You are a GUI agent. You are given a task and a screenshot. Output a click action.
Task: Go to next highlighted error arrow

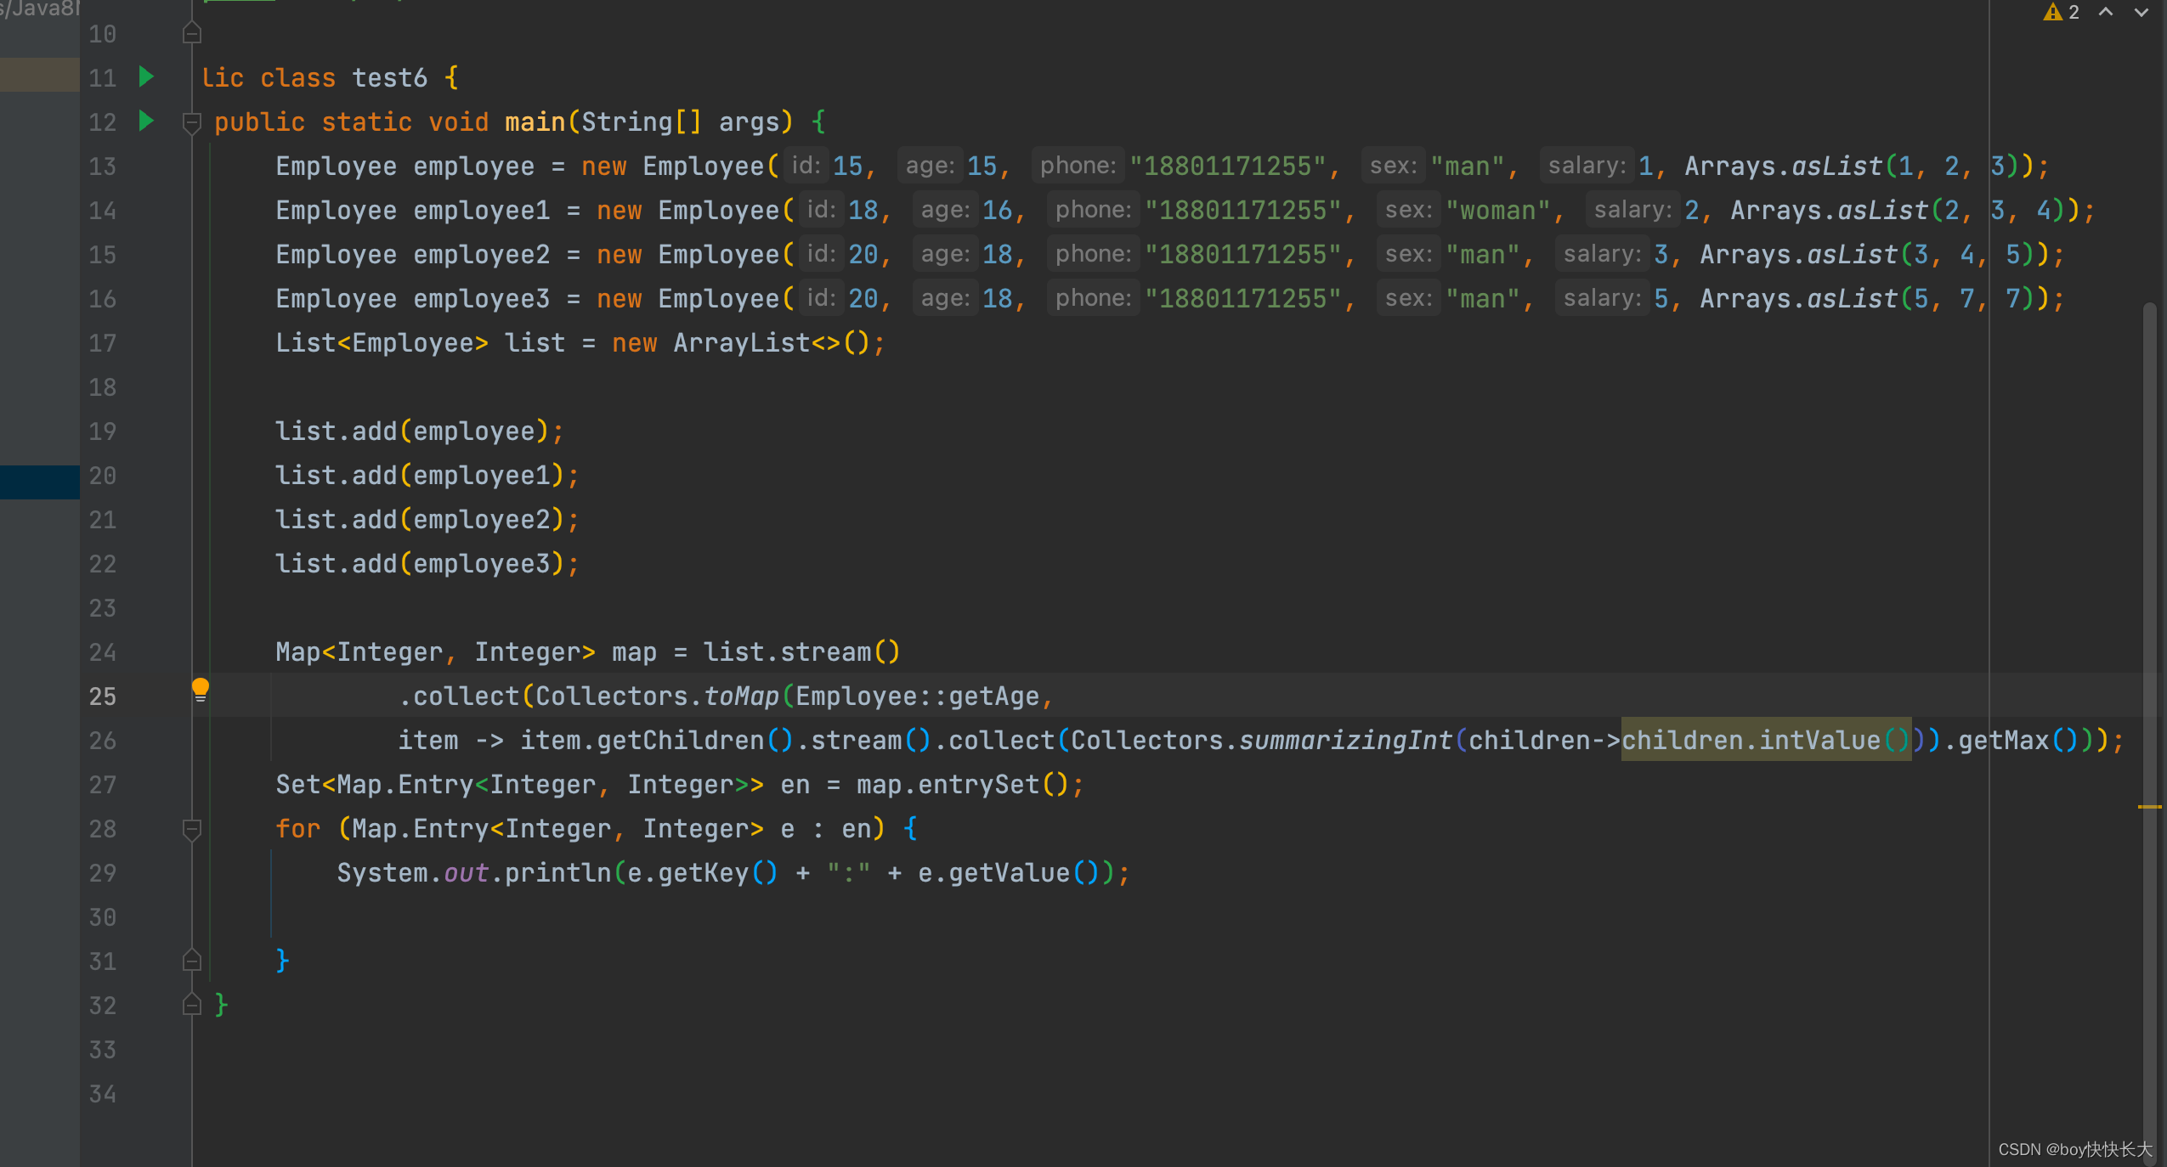[2142, 12]
